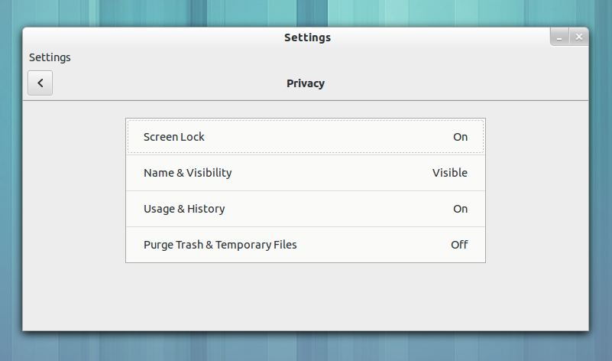Click the Usage & History 'On' status
Viewport: 612px width, 361px height.
tap(460, 209)
